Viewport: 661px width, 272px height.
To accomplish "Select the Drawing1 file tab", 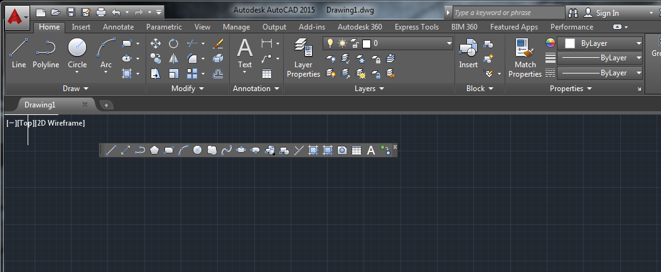I will pyautogui.click(x=40, y=104).
